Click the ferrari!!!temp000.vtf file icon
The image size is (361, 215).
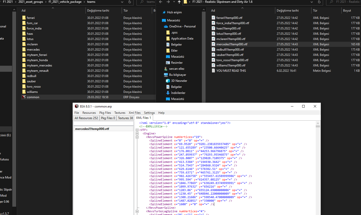[x=213, y=18]
